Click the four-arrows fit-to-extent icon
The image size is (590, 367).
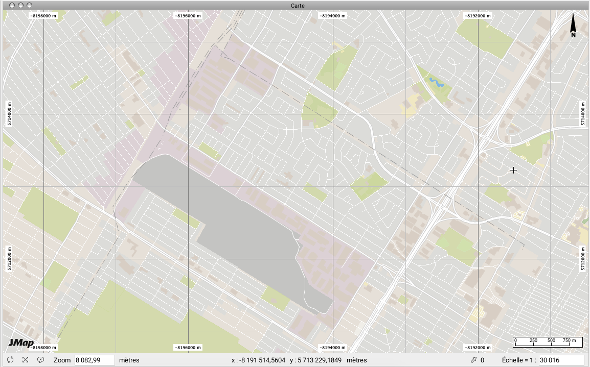(25, 360)
